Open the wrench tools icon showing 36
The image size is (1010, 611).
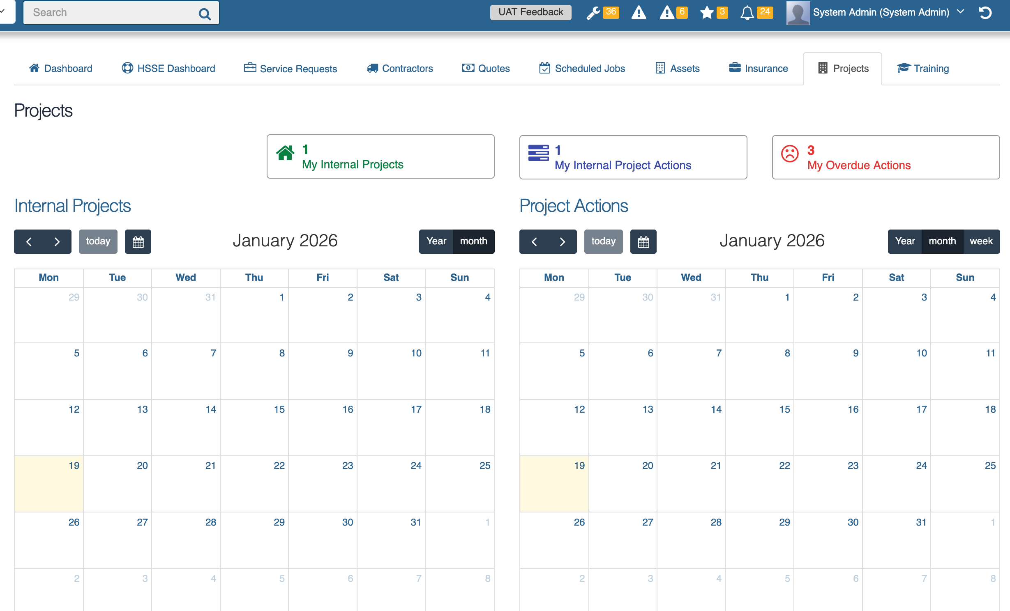pos(593,12)
